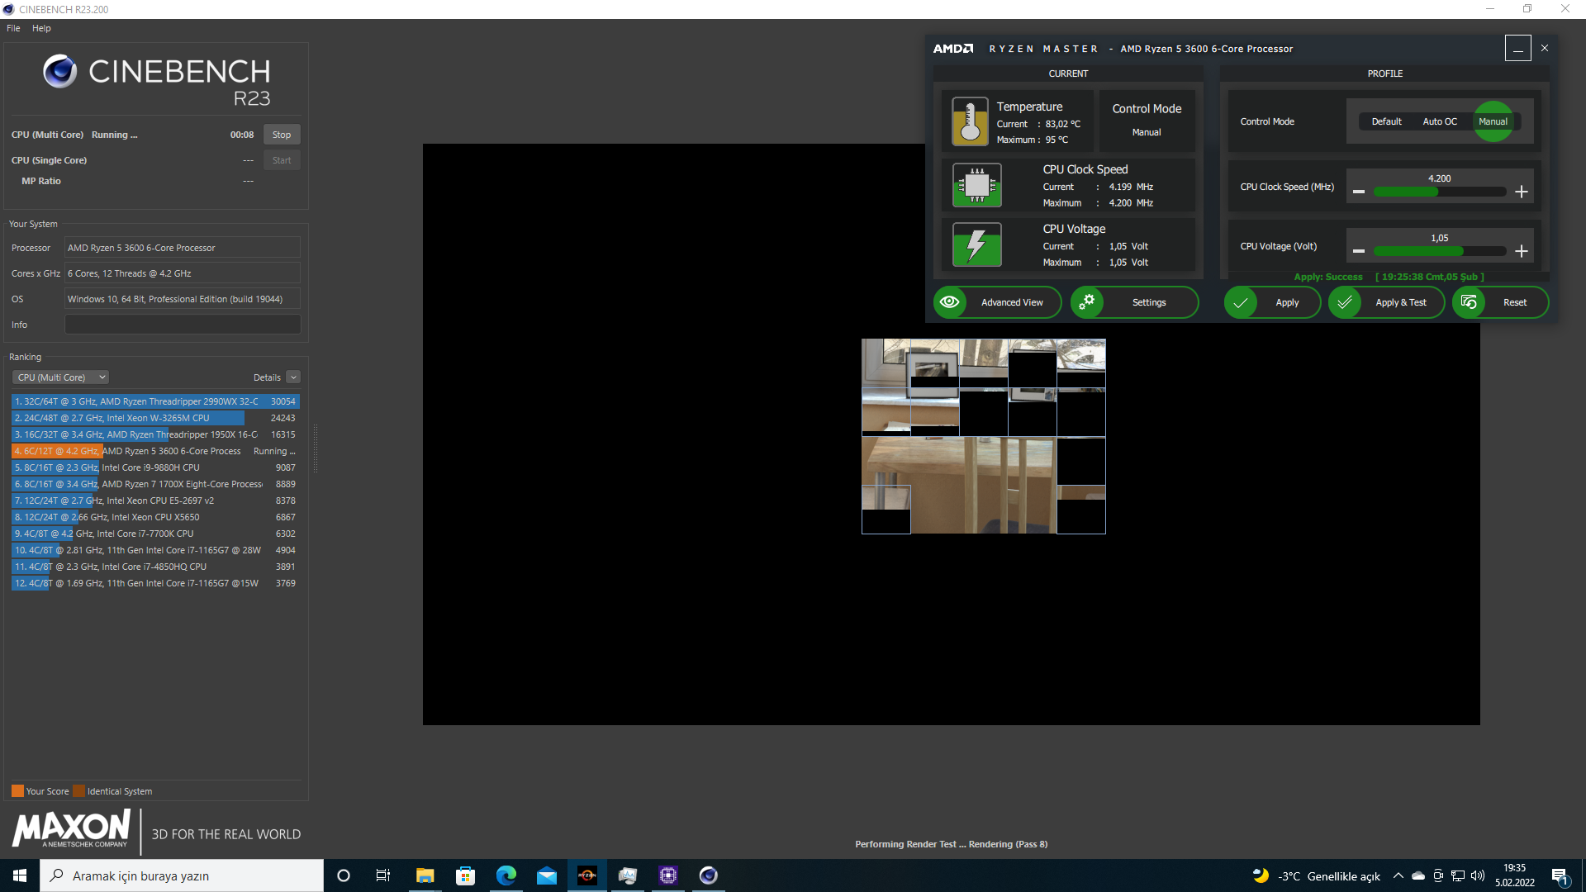Show hidden system tray icons chevron
Image resolution: width=1586 pixels, height=892 pixels.
[x=1398, y=875]
